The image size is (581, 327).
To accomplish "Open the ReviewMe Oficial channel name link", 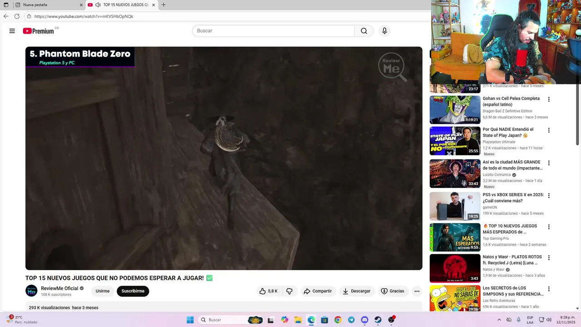I will coord(59,288).
